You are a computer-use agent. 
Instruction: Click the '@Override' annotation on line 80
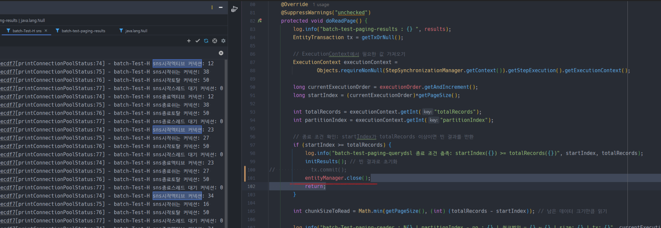click(294, 4)
